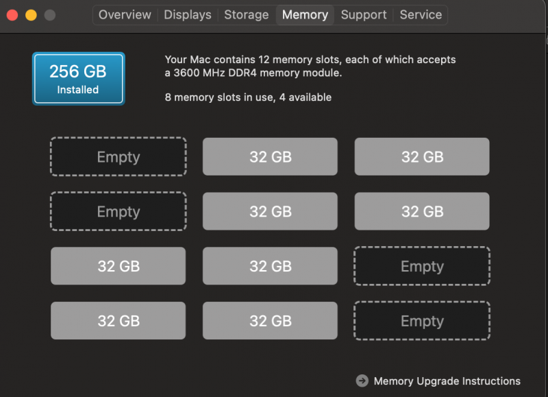The height and width of the screenshot is (397, 548).
Task: Click the highlighted Memory tab
Action: [x=305, y=14]
